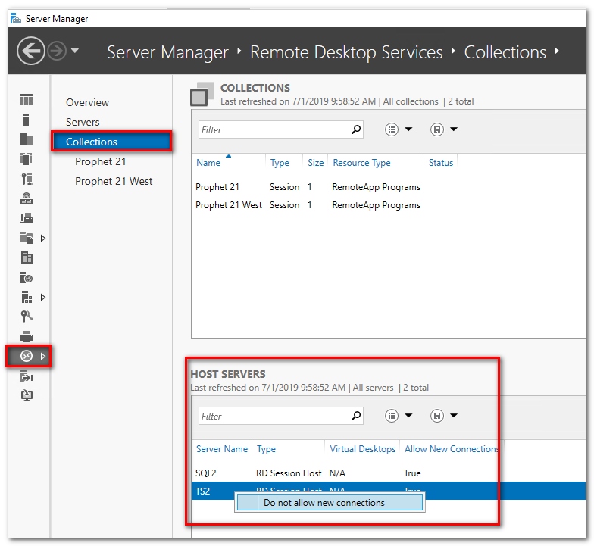
Task: Open Remote Desktop Services sidebar icon
Action: pyautogui.click(x=27, y=356)
